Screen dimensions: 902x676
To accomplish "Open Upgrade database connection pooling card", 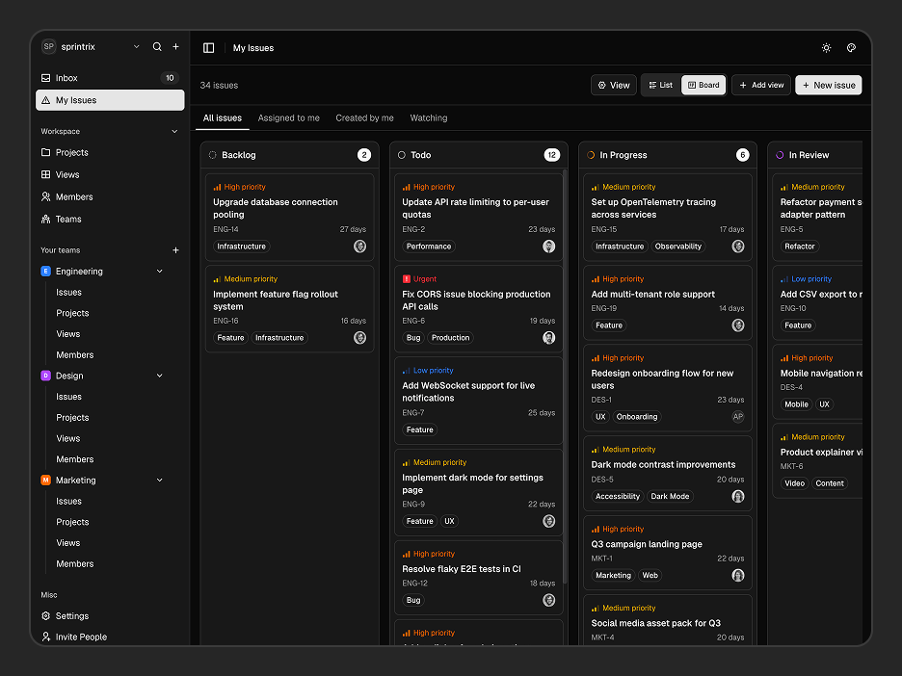I will (x=289, y=217).
